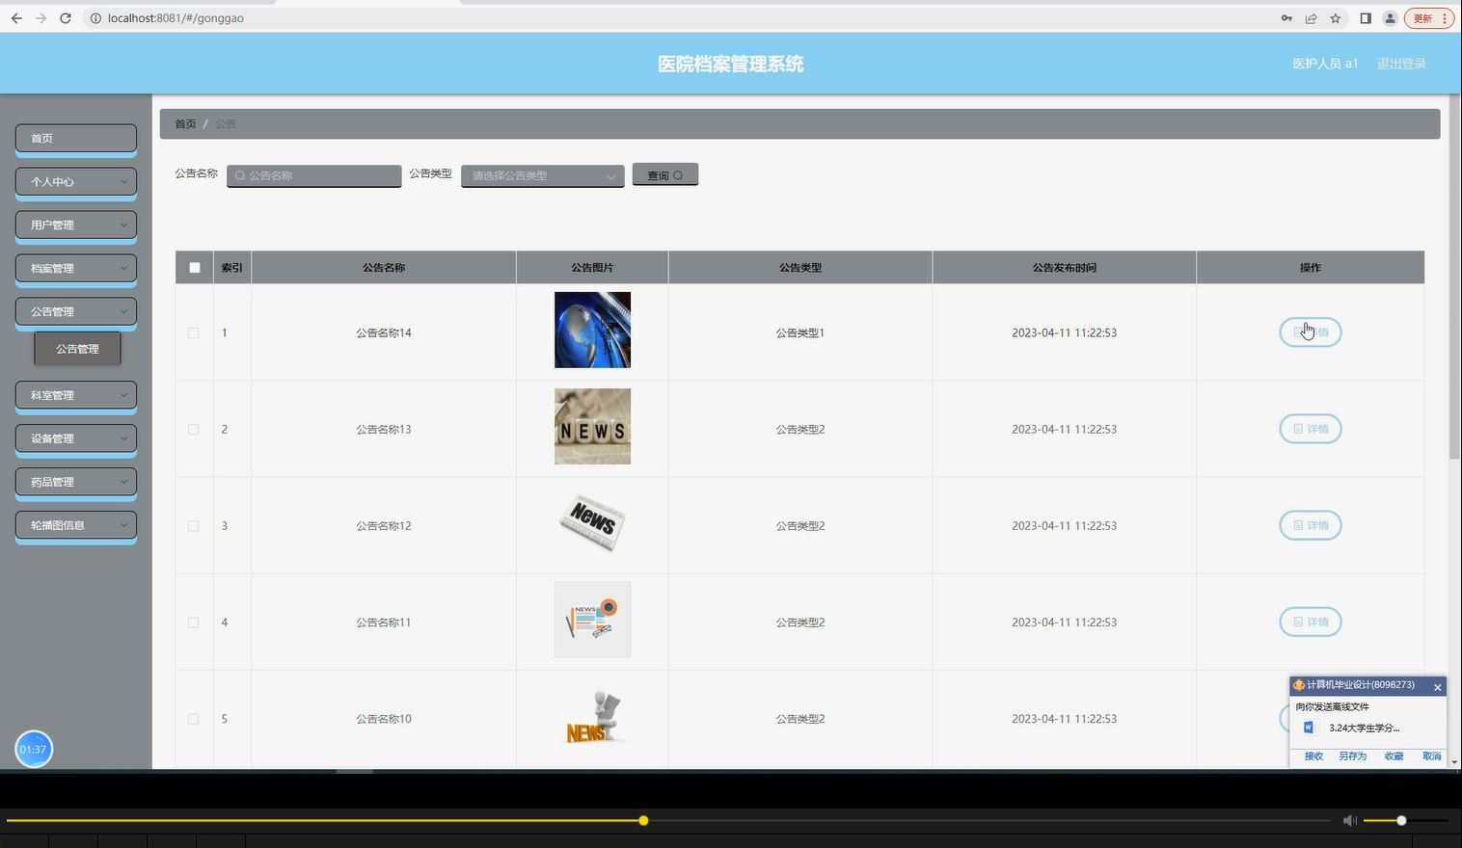The height and width of the screenshot is (848, 1462).
Task: Expand the 药品管理 sidebar menu
Action: tap(76, 482)
